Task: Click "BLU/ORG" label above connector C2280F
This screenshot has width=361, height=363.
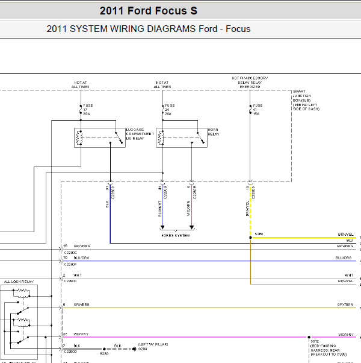Action: 82,257
